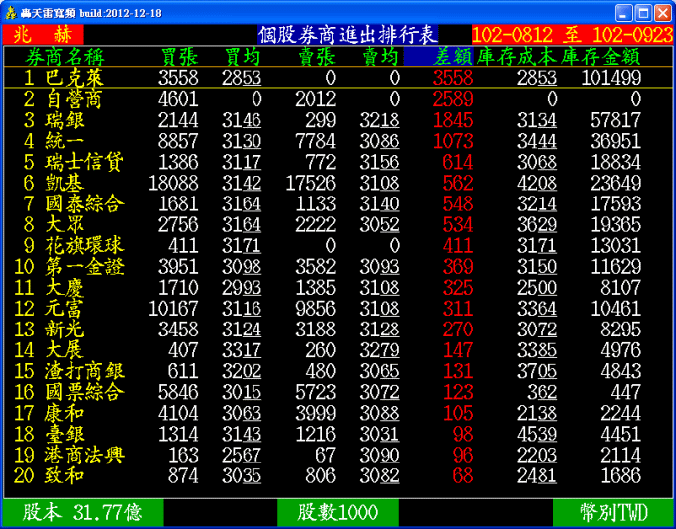Select broker row 國泰綜合
Image resolution: width=676 pixels, height=529 pixels.
point(338,204)
